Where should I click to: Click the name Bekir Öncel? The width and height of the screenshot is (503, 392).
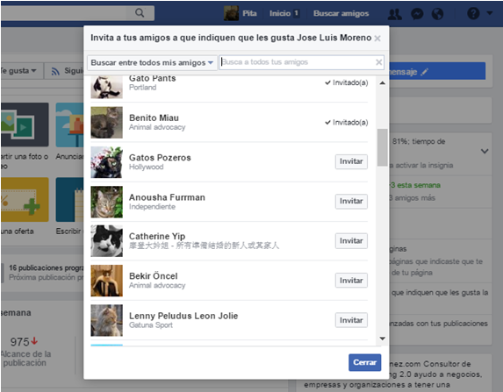pyautogui.click(x=153, y=276)
